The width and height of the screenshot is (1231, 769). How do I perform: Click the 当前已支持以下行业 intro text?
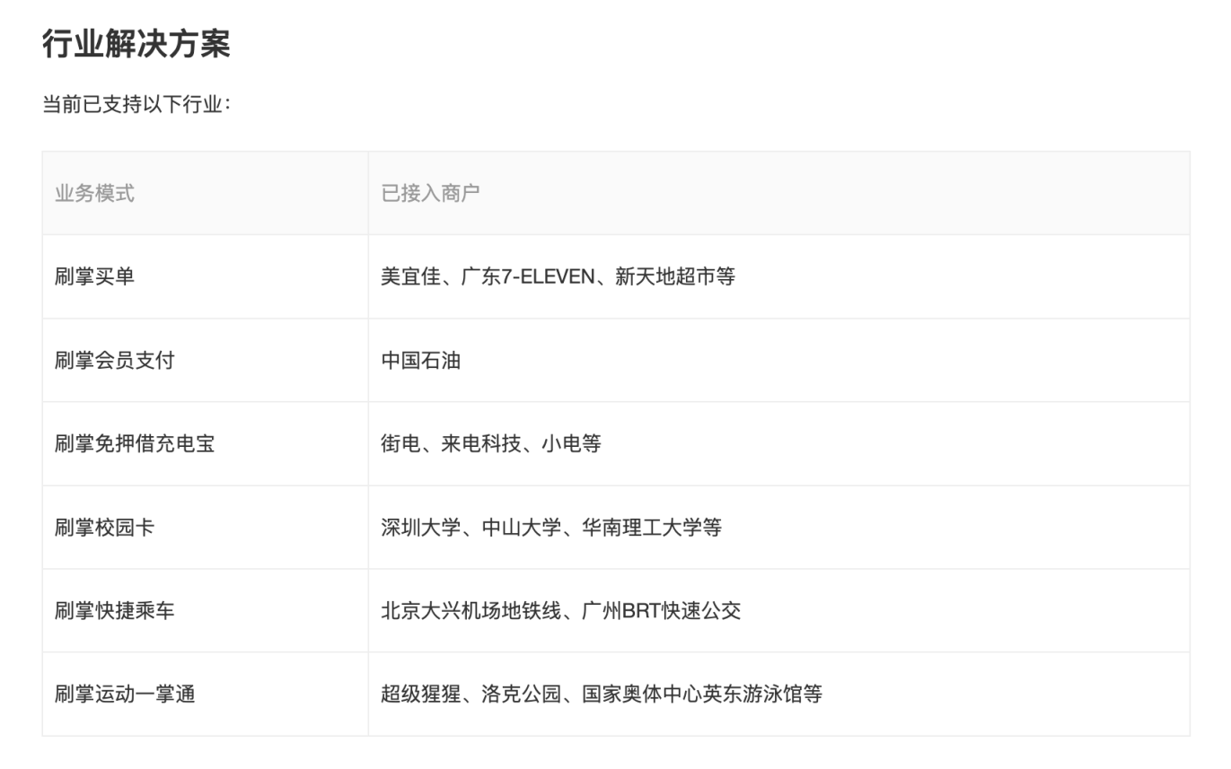pos(136,105)
